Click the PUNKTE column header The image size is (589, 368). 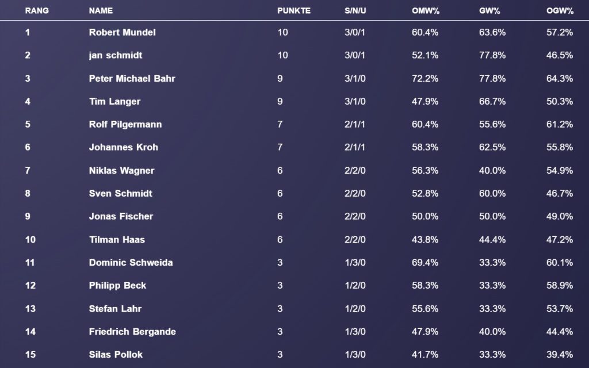pyautogui.click(x=293, y=10)
